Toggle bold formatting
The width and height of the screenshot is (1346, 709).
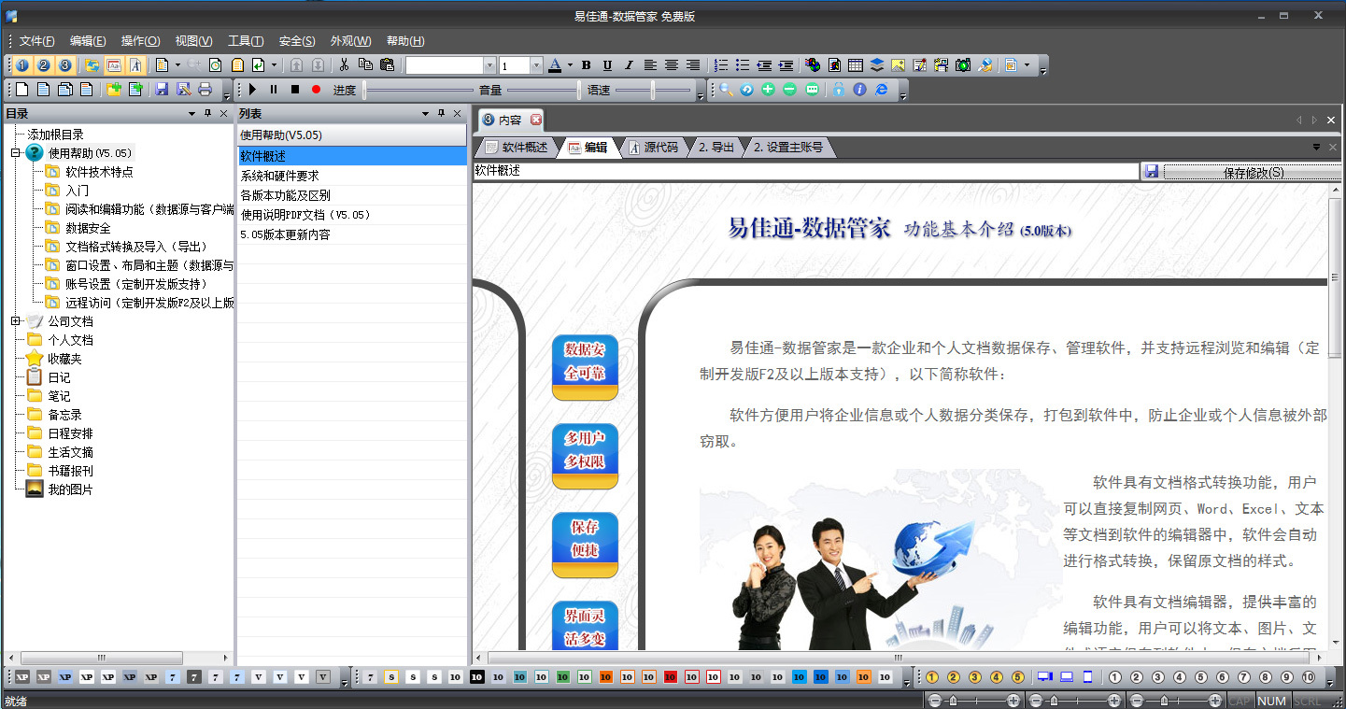click(587, 65)
